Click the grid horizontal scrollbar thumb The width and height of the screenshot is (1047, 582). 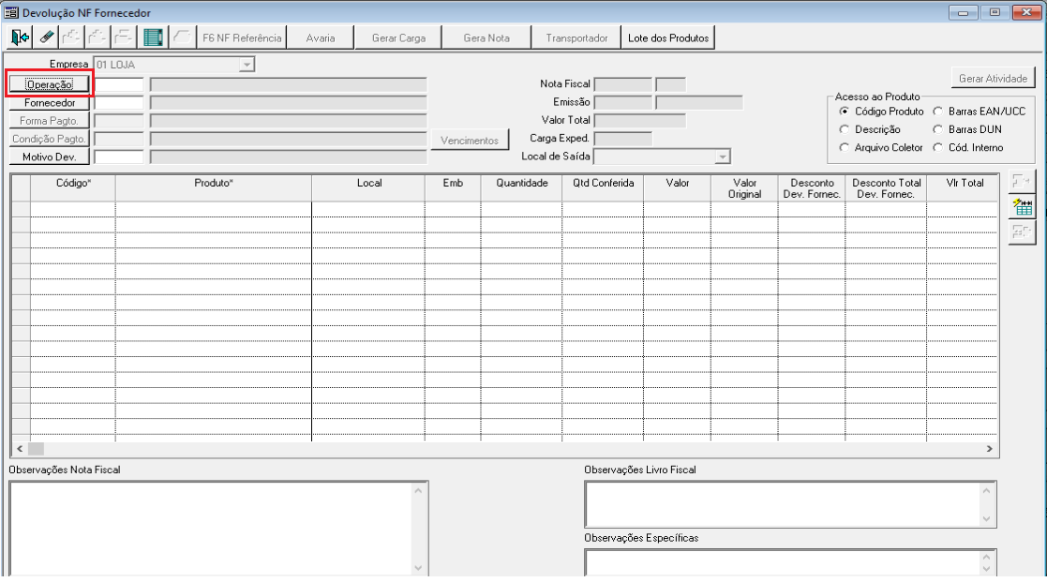(36, 449)
